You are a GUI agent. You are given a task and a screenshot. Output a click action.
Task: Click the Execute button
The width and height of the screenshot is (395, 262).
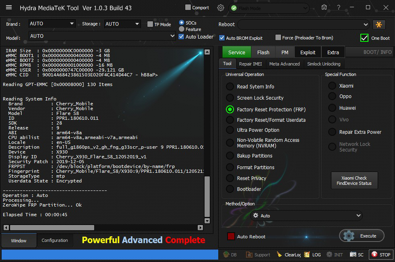362,236
